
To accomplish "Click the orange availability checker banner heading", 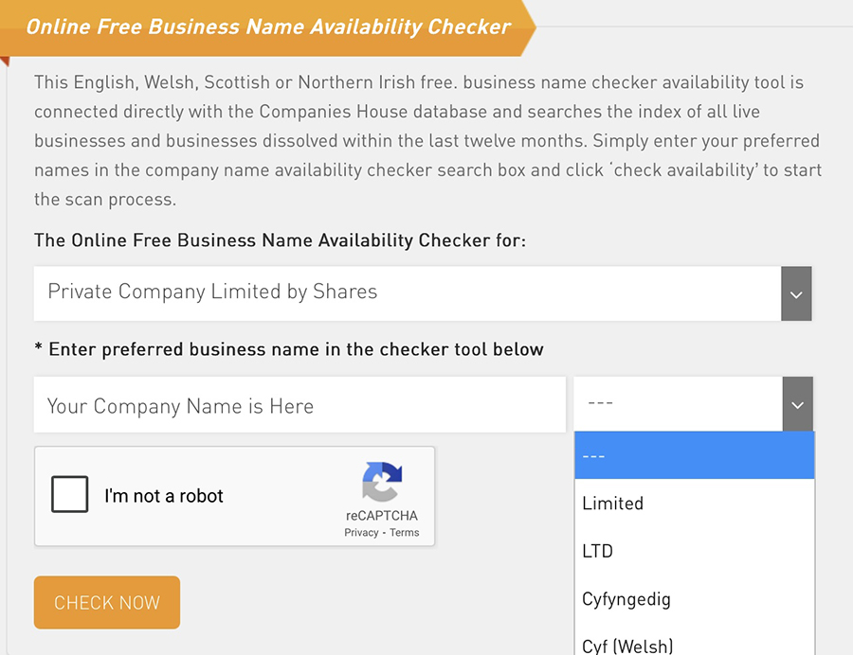I will pos(268,27).
